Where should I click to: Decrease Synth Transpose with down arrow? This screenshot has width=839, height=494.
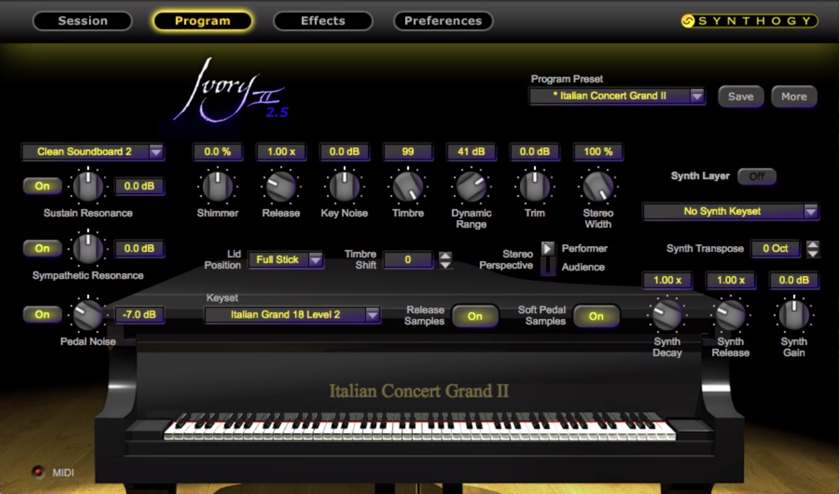point(812,253)
